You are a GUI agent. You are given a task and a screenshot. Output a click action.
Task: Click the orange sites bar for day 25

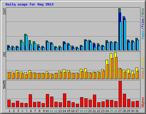tap(112, 68)
